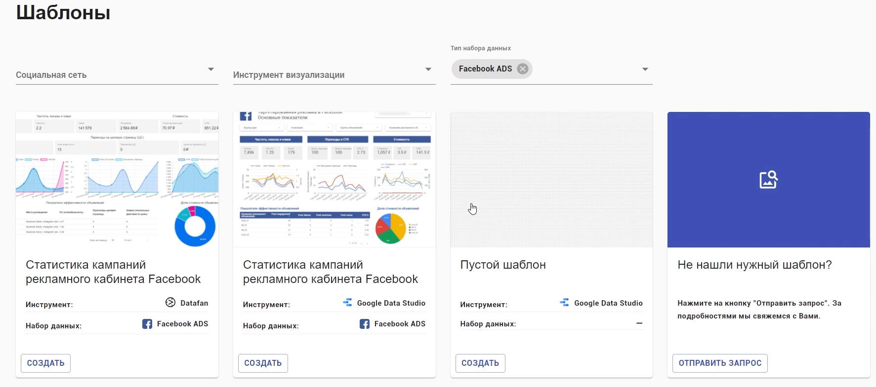Click the Инструмент визуализации filter field
Image resolution: width=876 pixels, height=387 pixels.
tap(334, 74)
